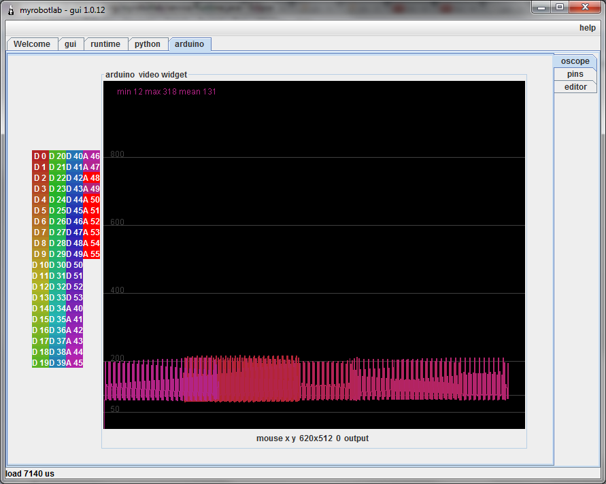The width and height of the screenshot is (606, 484).
Task: Toggle analog pin A 55 trace
Action: (x=92, y=254)
